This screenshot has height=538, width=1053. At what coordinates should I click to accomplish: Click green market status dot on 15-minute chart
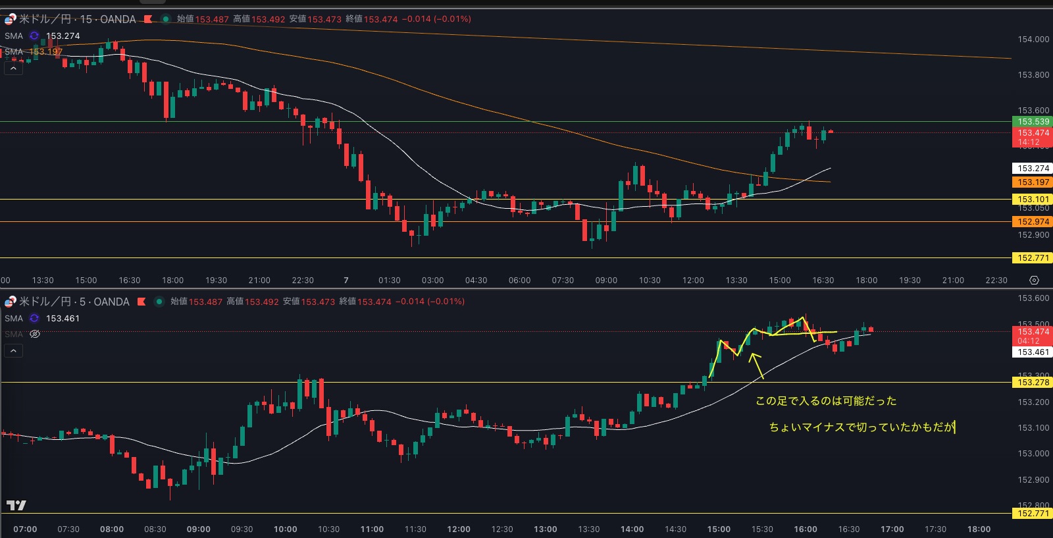click(x=165, y=19)
